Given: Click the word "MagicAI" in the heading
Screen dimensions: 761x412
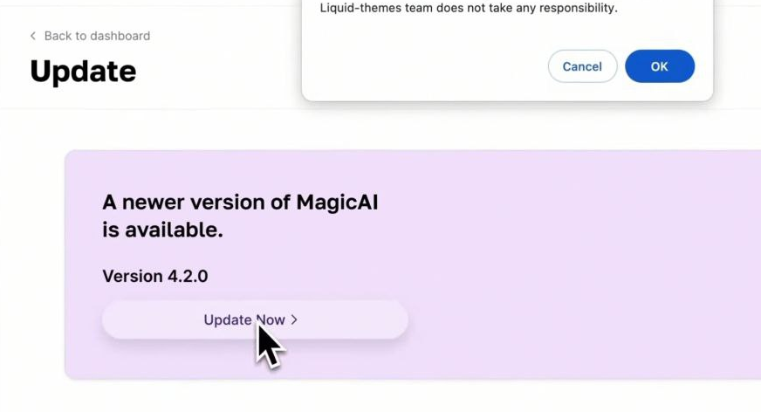Looking at the screenshot, I should click(x=337, y=203).
